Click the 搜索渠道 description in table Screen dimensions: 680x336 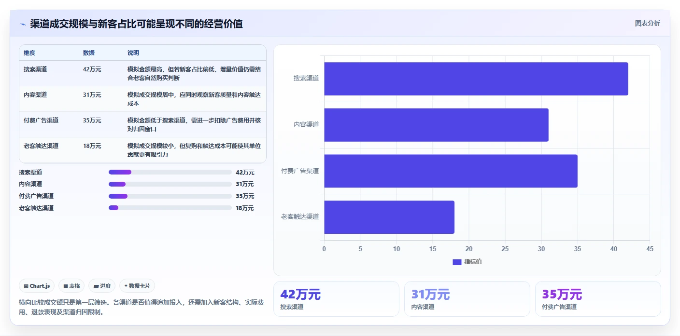click(x=194, y=73)
